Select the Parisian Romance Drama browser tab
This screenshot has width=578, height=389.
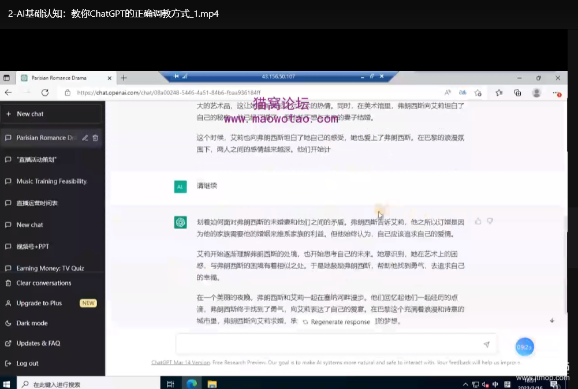point(61,78)
